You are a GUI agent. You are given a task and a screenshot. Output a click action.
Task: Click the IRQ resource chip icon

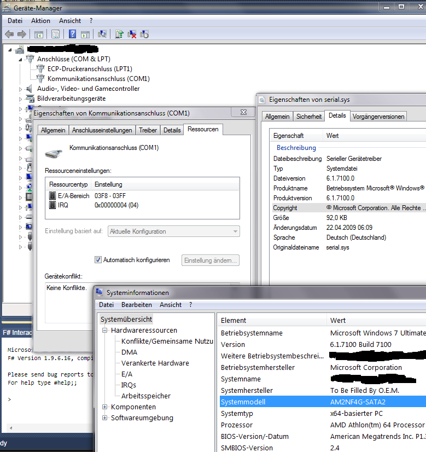[x=52, y=205]
